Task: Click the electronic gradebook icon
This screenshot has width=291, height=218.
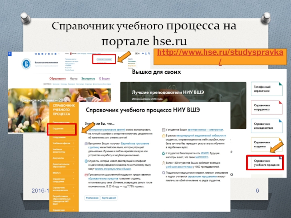Action: tap(163, 129)
